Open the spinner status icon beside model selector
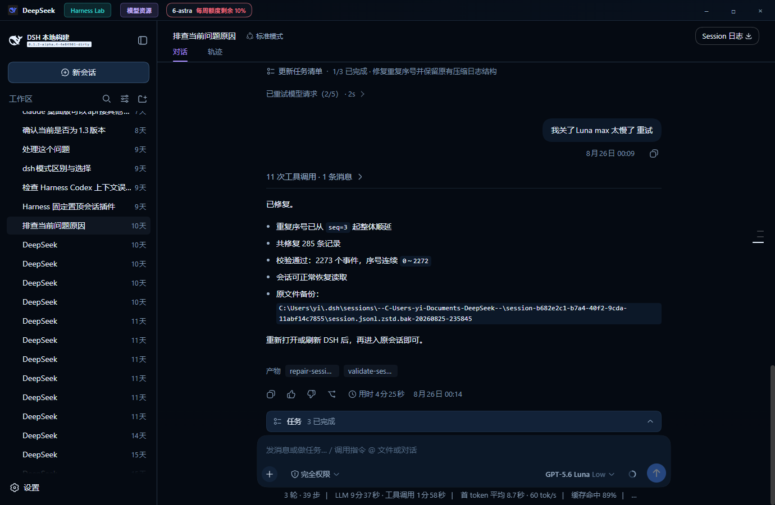This screenshot has width=775, height=505. coord(632,474)
